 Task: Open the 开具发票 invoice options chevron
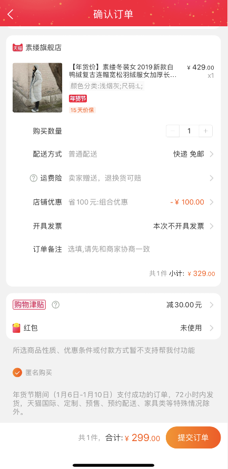[212, 226]
